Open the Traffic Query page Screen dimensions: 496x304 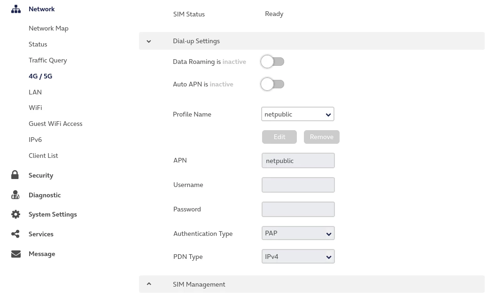coord(48,60)
